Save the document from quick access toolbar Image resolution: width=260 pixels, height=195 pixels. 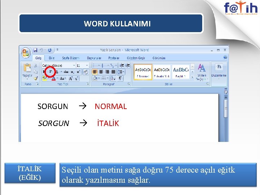click(x=35, y=50)
